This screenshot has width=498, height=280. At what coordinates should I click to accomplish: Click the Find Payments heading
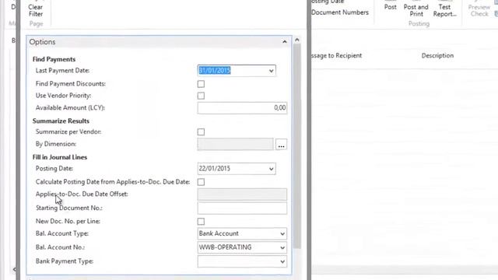54,59
